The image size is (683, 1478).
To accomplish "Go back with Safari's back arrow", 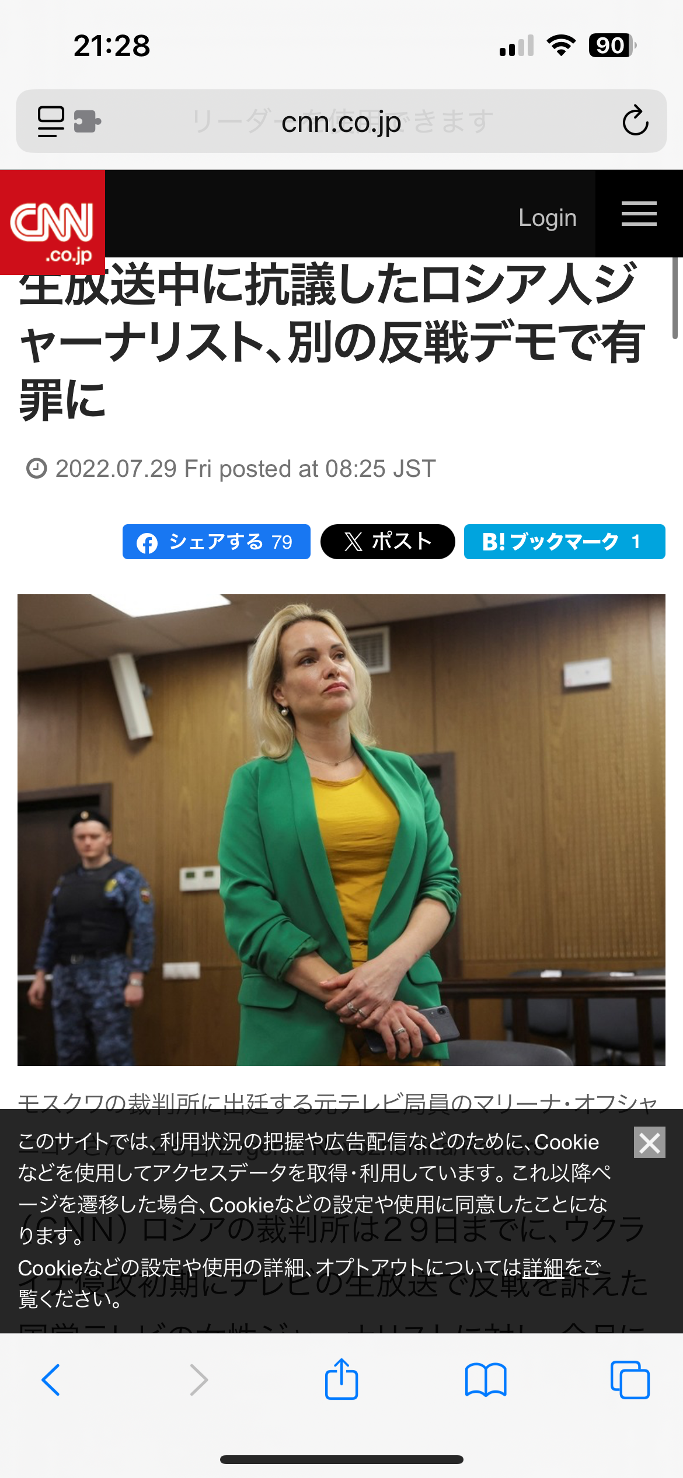I will click(51, 1380).
